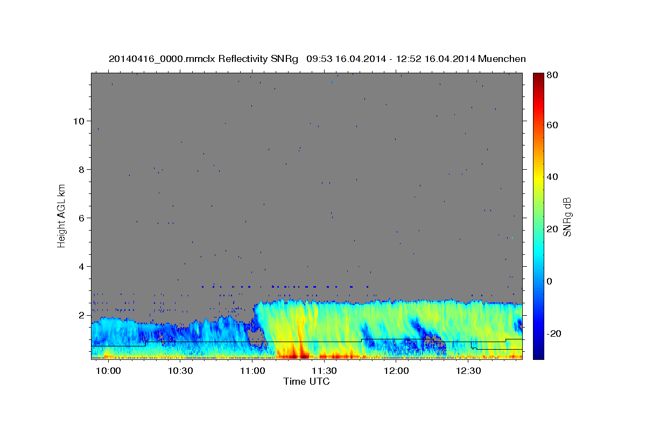The width and height of the screenshot is (646, 431).
Task: Click the height axis label 4
Action: [x=82, y=267]
